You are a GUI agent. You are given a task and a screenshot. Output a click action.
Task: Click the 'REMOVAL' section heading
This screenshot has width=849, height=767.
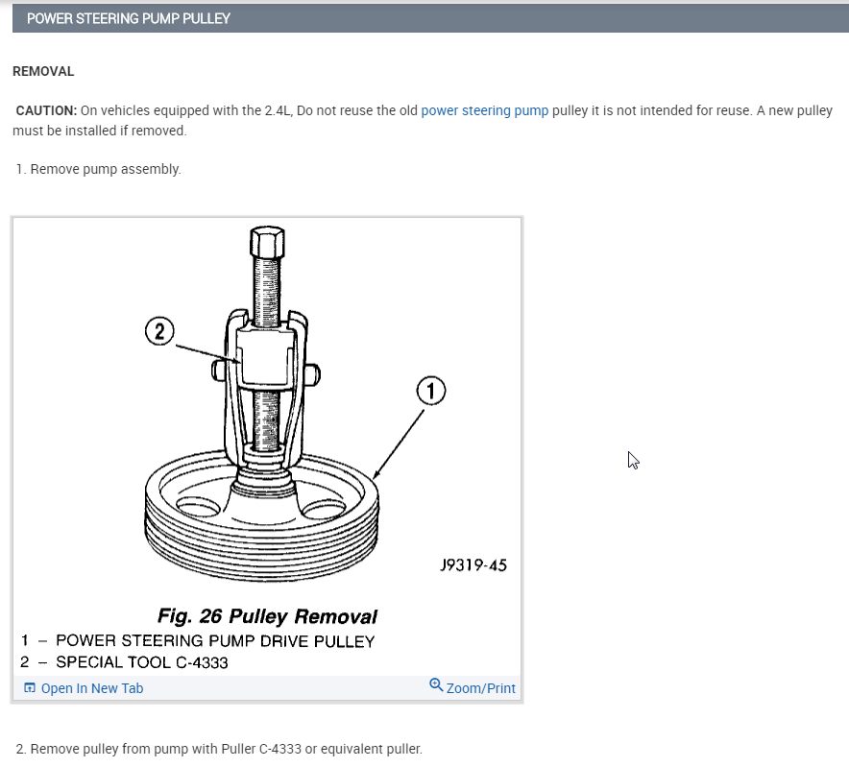point(43,72)
